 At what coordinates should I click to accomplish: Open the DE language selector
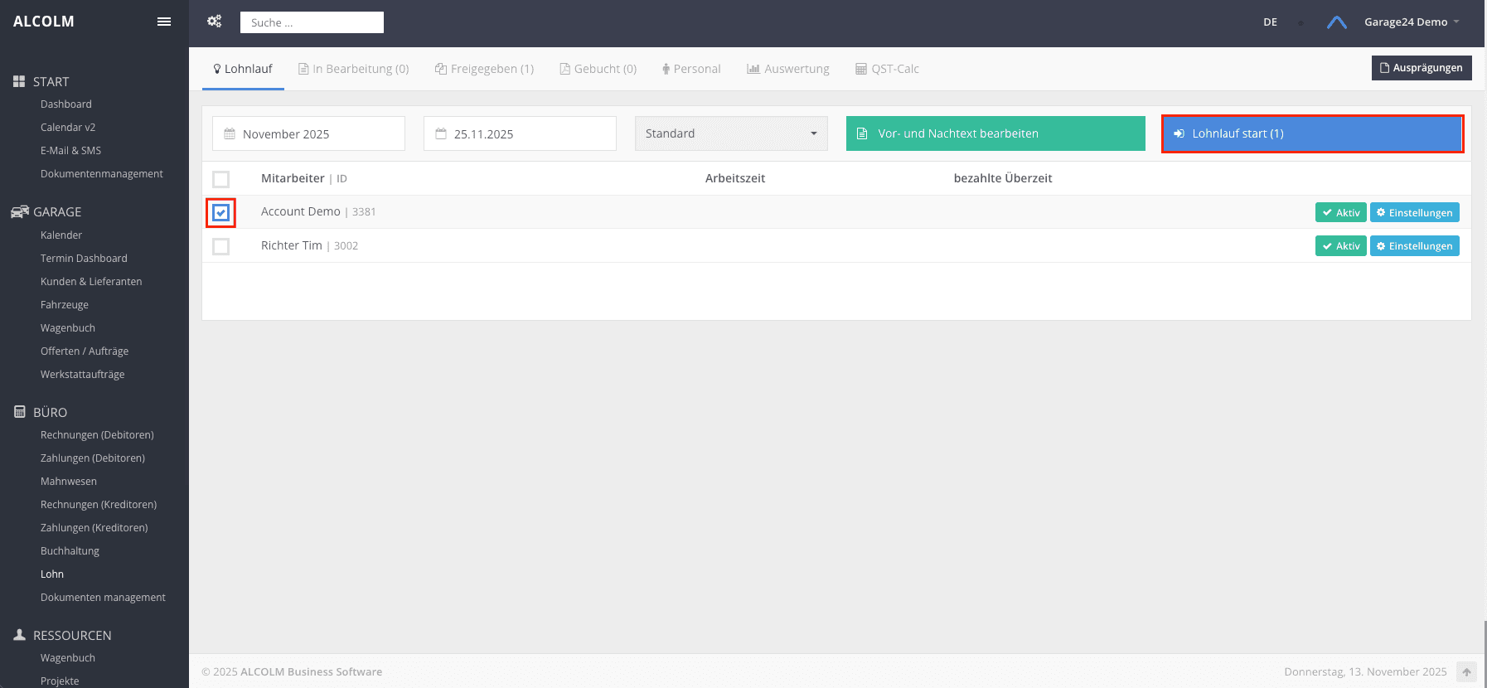click(x=1270, y=22)
